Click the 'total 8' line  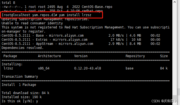tap(8, 3)
